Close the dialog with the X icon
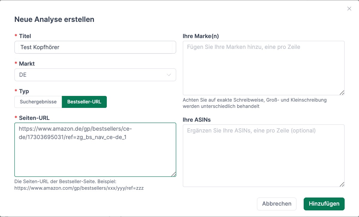Viewport: 359px width, 217px height. tap(349, 9)
